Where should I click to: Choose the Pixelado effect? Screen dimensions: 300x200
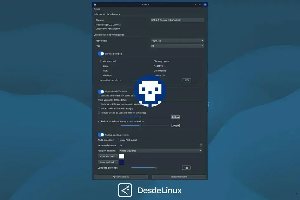(x=107, y=76)
